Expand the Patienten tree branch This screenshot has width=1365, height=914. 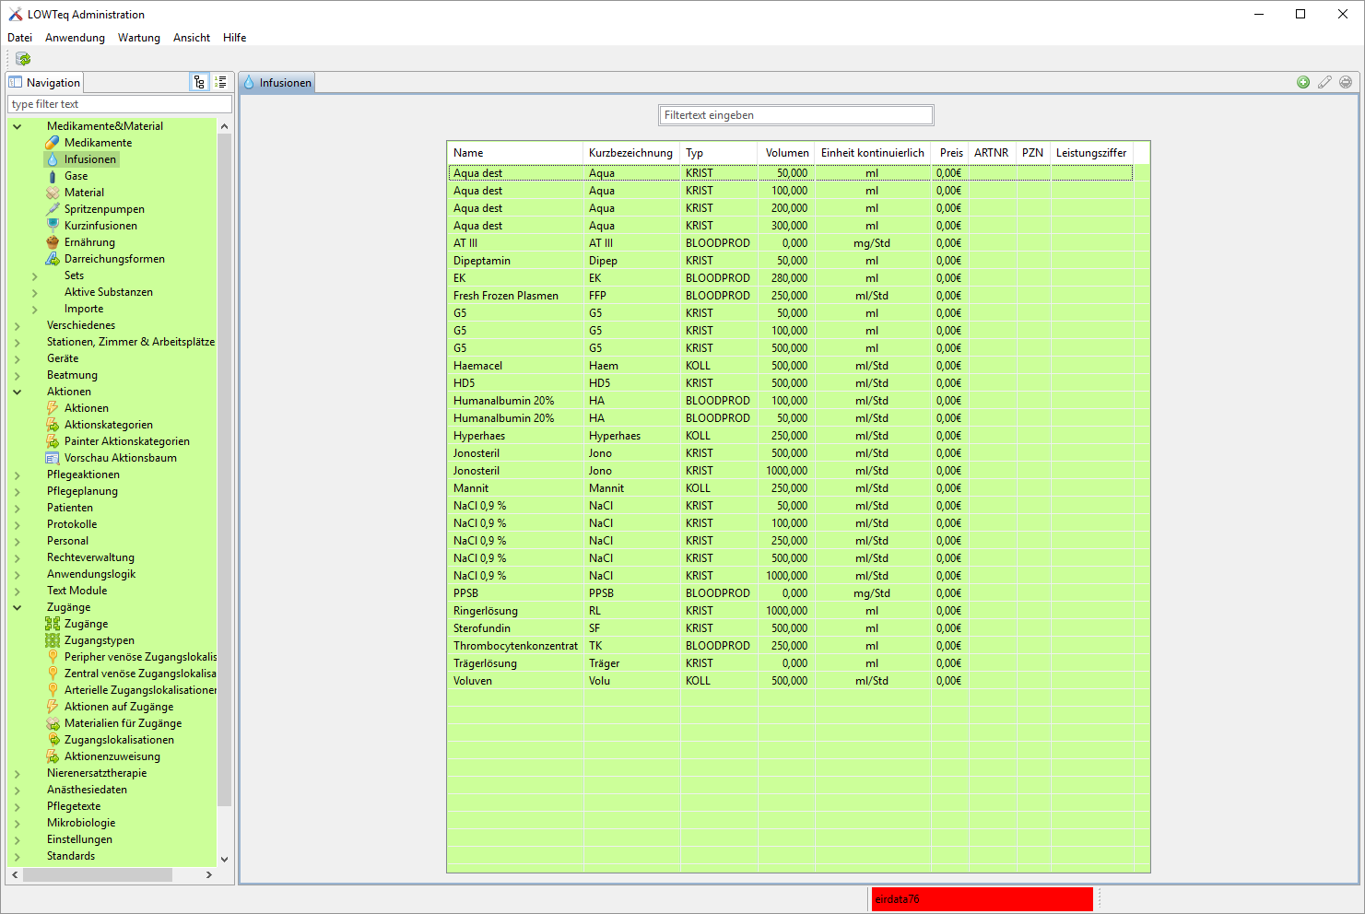pos(18,507)
